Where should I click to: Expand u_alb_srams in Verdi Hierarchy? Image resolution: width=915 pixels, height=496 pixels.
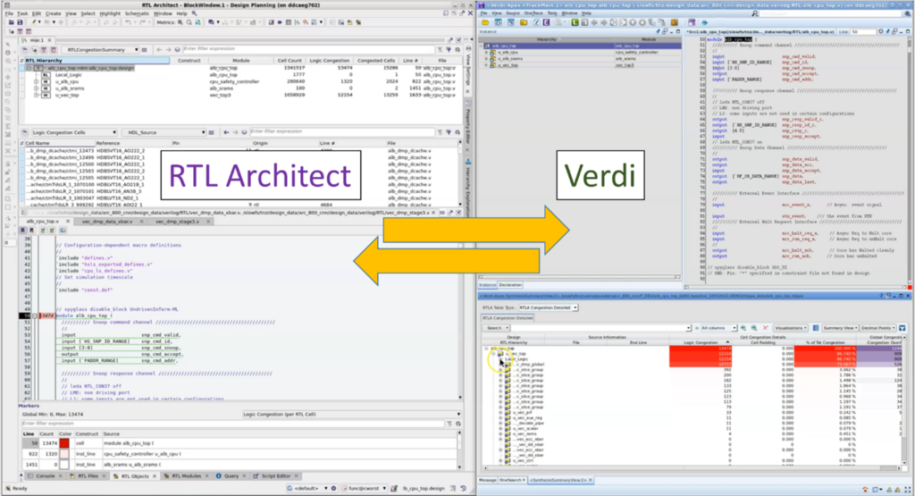(486, 59)
